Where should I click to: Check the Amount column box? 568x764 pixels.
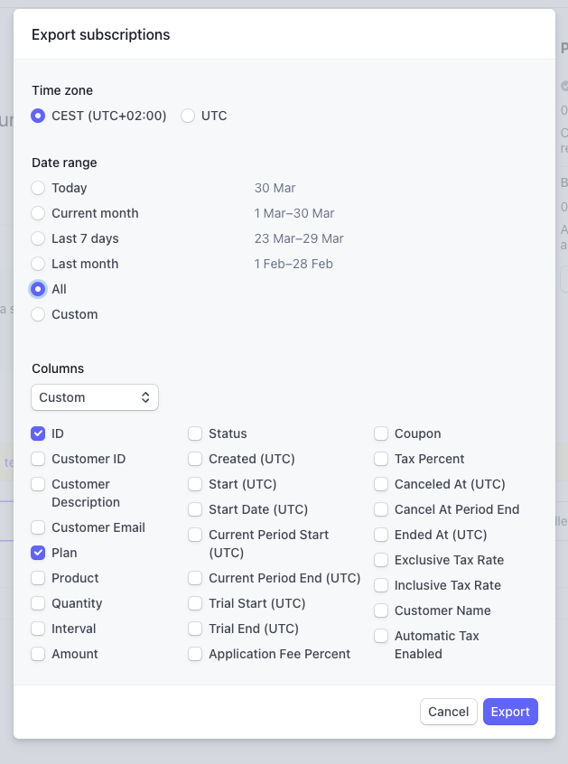(38, 654)
